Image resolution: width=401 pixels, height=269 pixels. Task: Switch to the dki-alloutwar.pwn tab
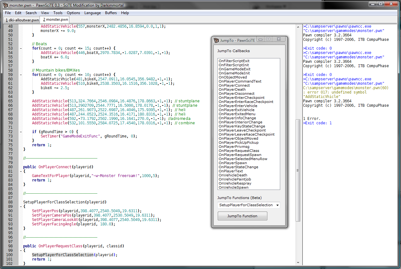coord(22,20)
